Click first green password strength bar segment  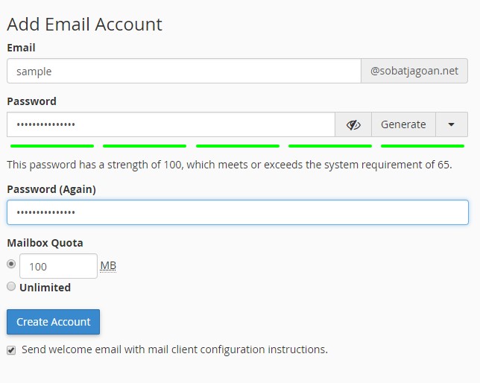click(x=52, y=146)
